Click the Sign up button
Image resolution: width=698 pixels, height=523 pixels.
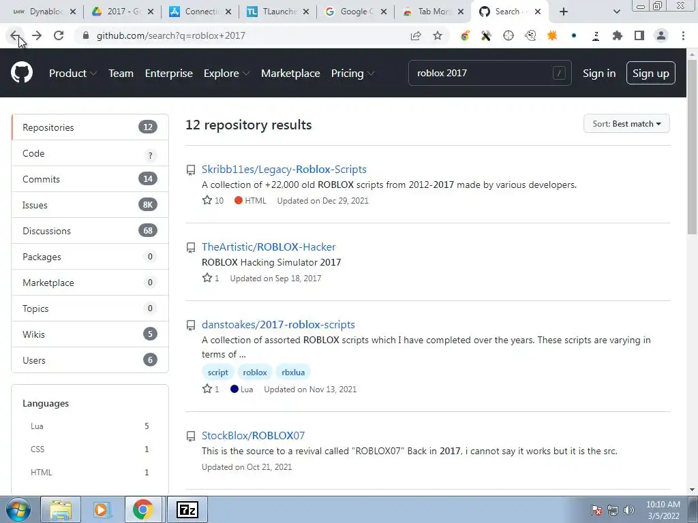point(651,73)
